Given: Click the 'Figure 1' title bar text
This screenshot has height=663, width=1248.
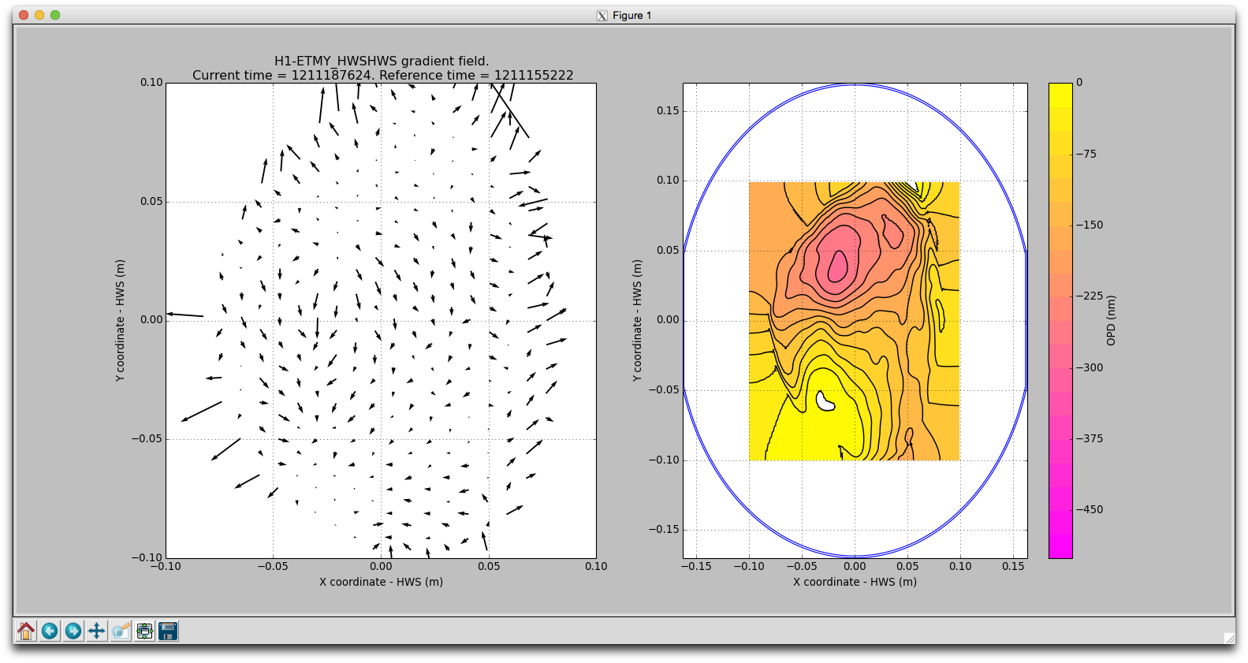Looking at the screenshot, I should (x=631, y=16).
